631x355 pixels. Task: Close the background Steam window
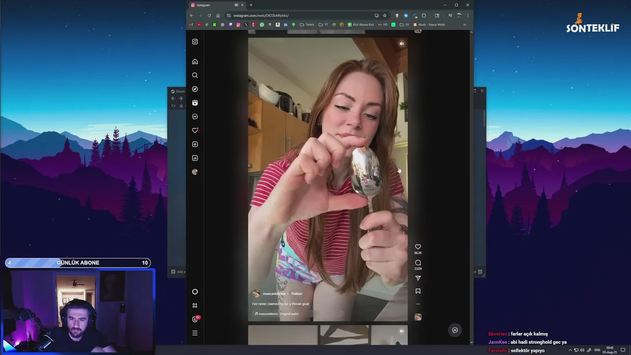pyautogui.click(x=482, y=91)
